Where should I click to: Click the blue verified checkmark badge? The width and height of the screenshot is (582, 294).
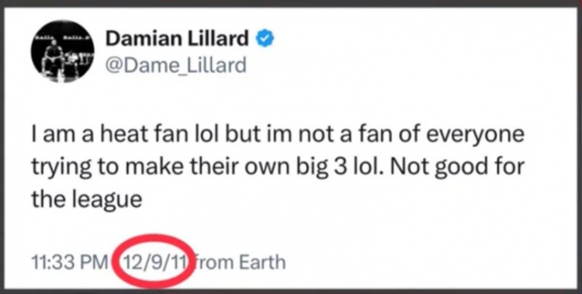tap(265, 39)
